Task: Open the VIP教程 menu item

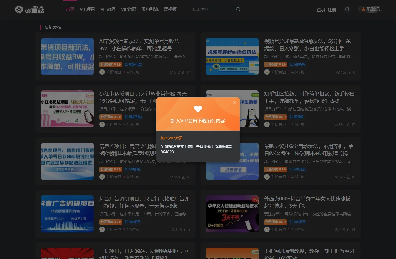Action: click(108, 9)
